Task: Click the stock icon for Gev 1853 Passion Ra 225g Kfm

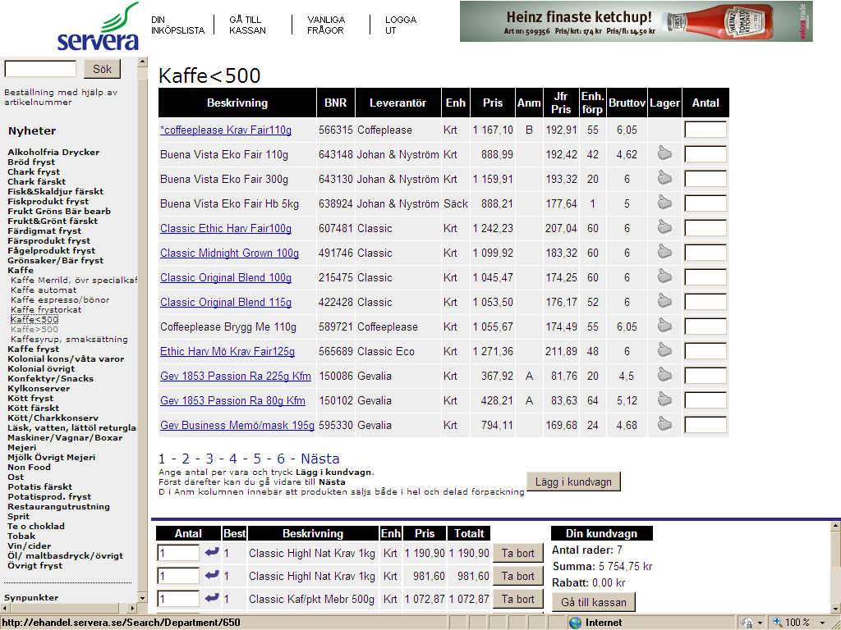Action: pyautogui.click(x=664, y=376)
